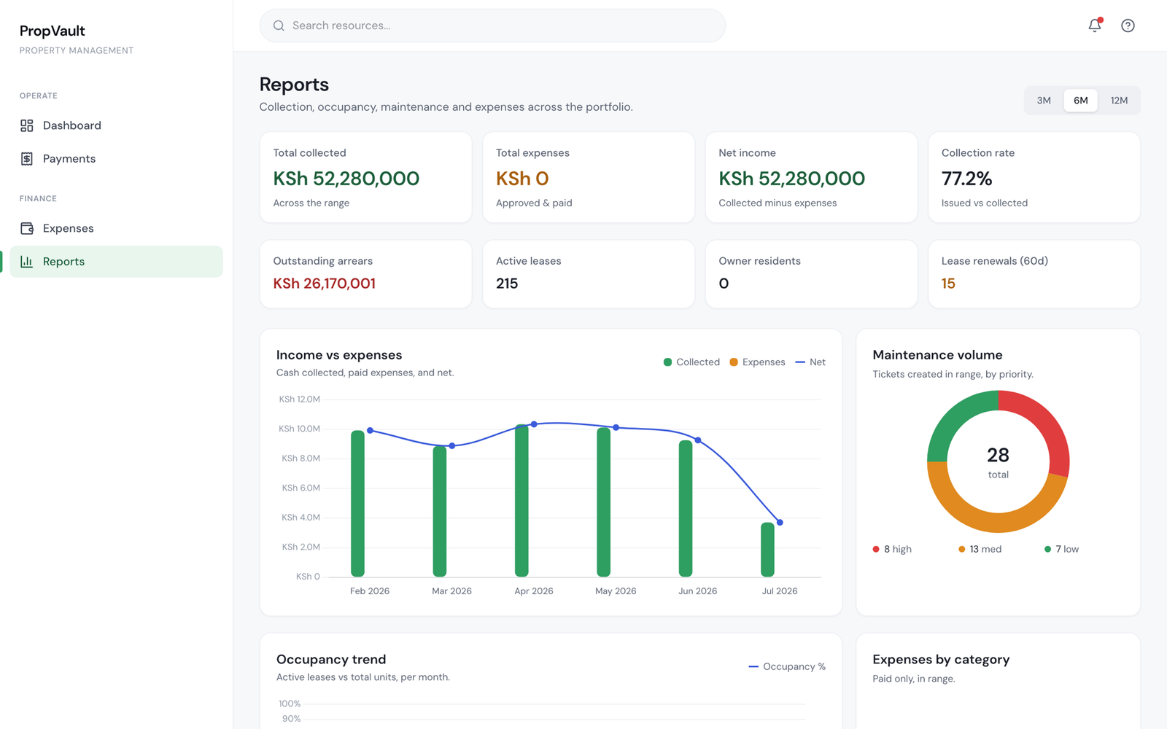
Task: Click the 13 med legend item
Action: pyautogui.click(x=980, y=549)
